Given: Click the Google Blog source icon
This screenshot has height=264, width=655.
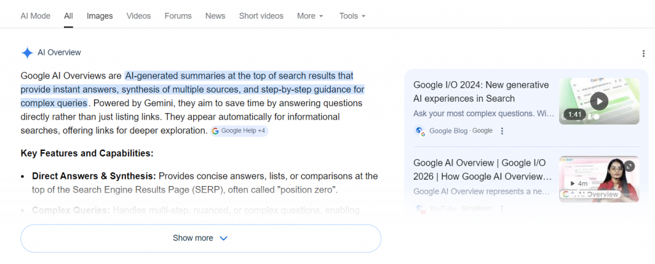Looking at the screenshot, I should tap(420, 131).
